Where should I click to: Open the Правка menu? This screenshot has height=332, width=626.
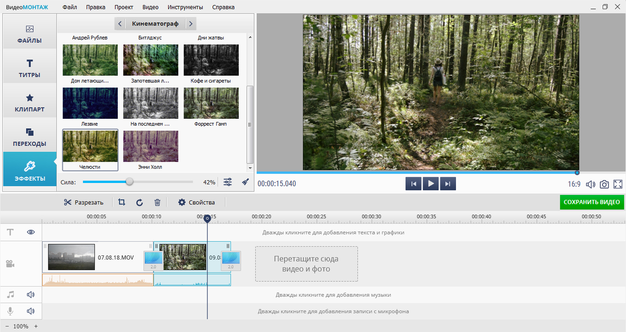[x=95, y=7]
